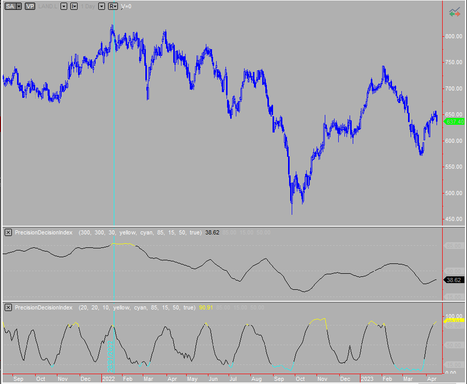Click the I interval icon in toolbar
Image resolution: width=467 pixels, height=384 pixels.
[x=73, y=6]
